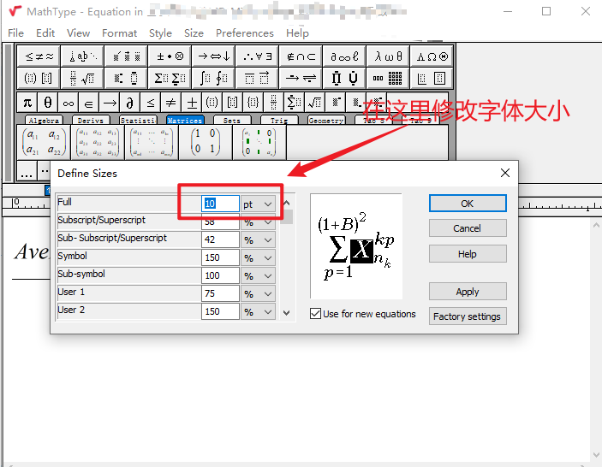Open the Help menu
This screenshot has height=467, width=602.
[x=297, y=33]
